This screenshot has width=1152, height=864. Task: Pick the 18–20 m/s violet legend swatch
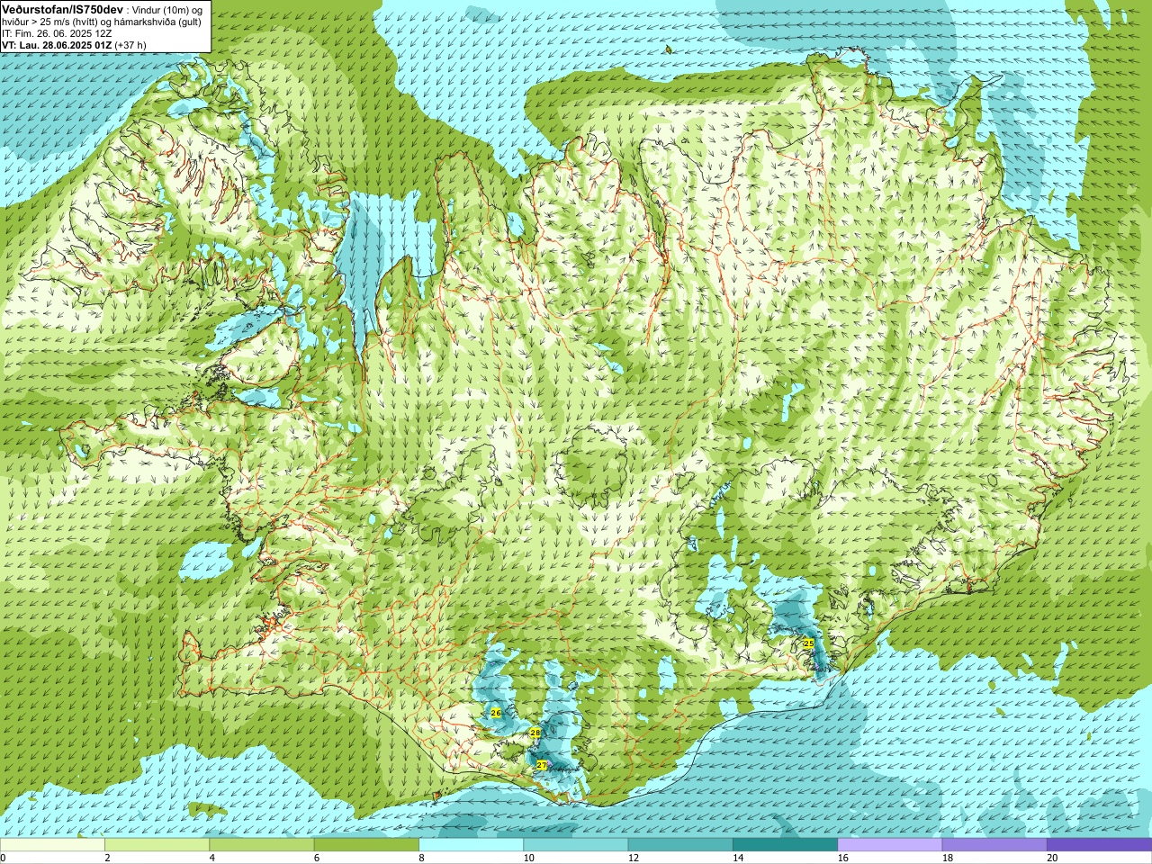click(994, 845)
